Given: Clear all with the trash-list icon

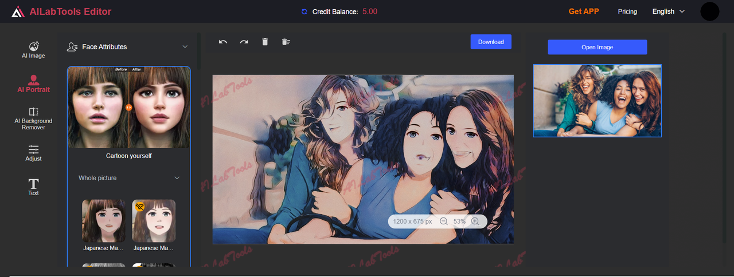Looking at the screenshot, I should click(x=286, y=42).
